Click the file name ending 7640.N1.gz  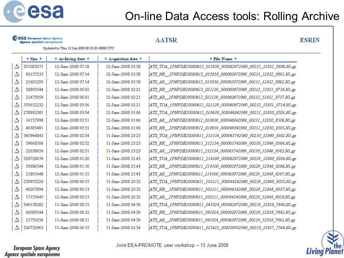[223, 205]
